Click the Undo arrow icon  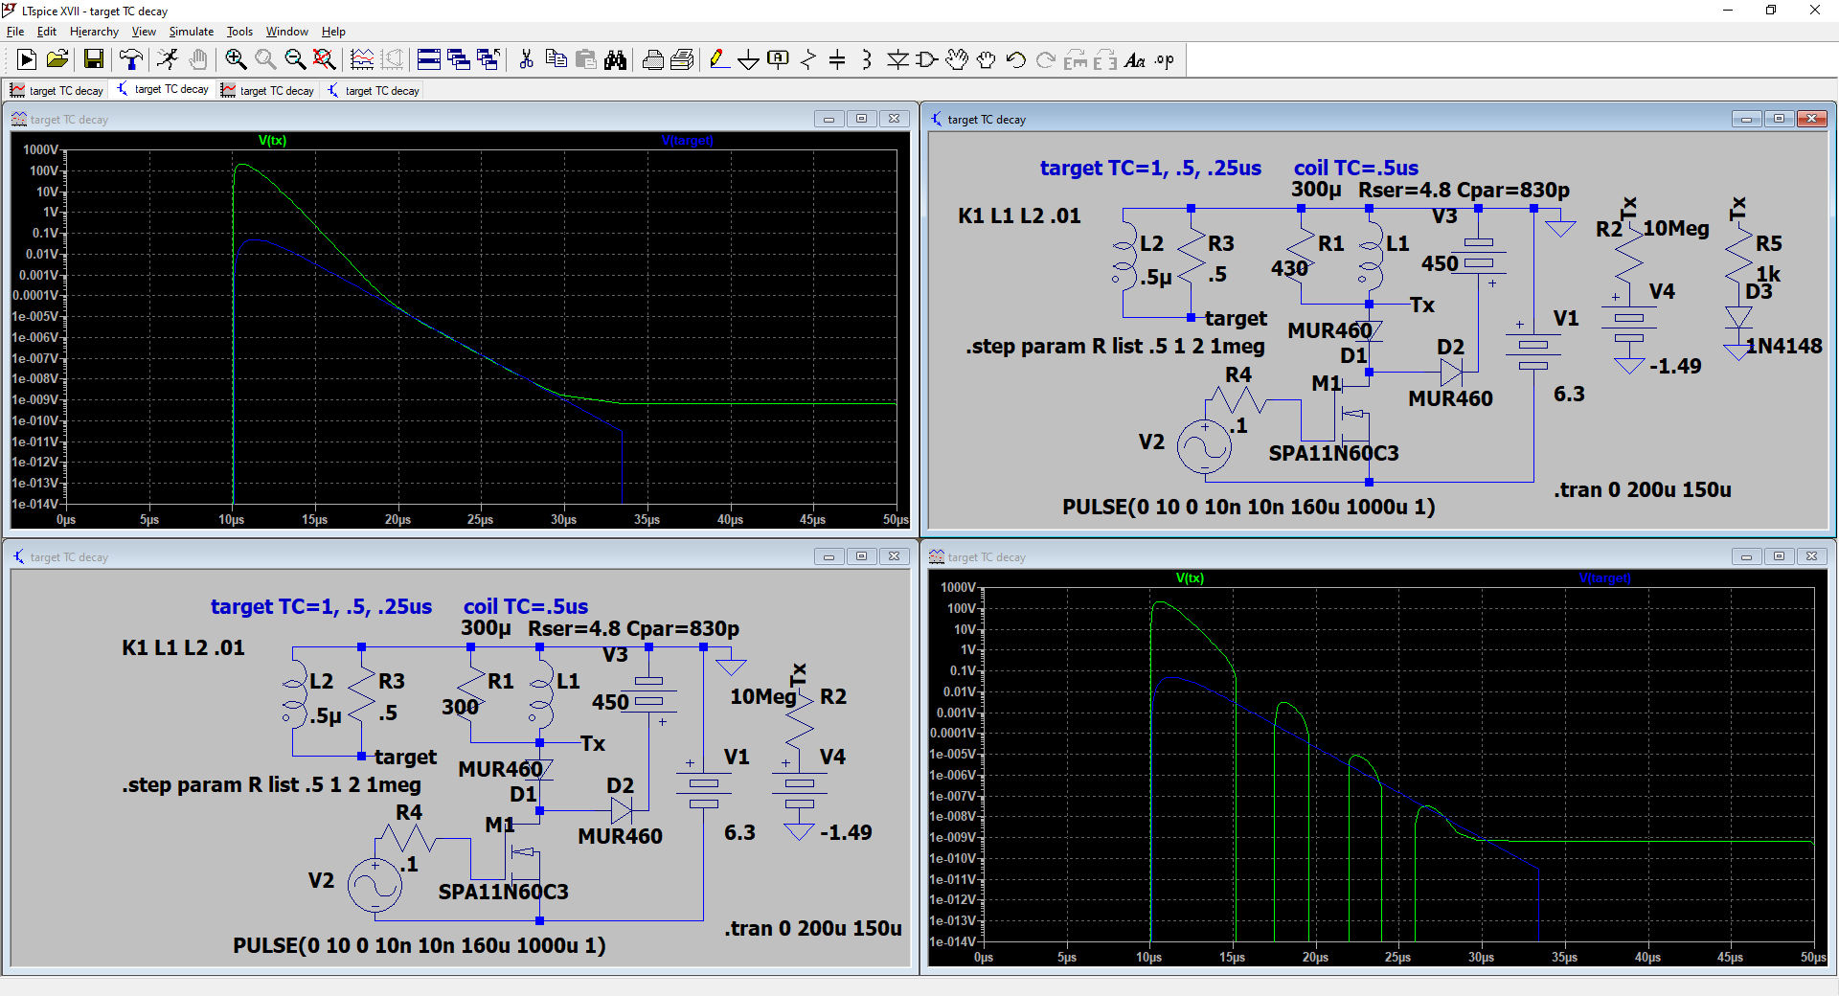(x=1016, y=60)
